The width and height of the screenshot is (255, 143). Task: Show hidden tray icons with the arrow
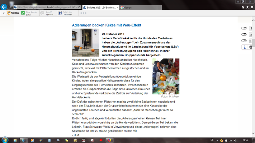tap(217, 140)
